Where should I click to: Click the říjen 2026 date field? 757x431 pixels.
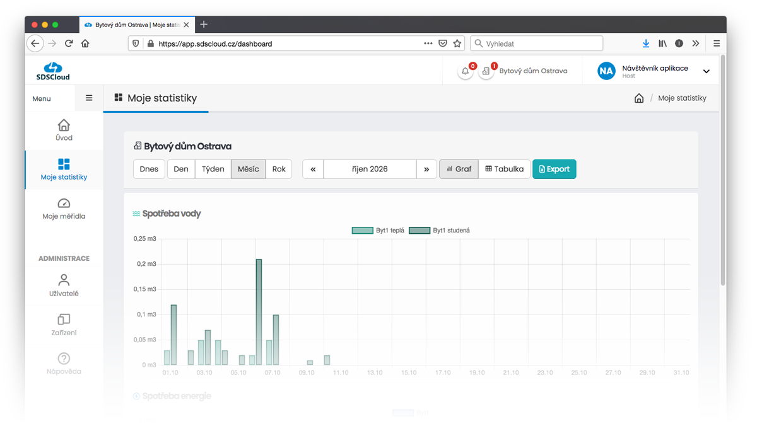(x=370, y=169)
